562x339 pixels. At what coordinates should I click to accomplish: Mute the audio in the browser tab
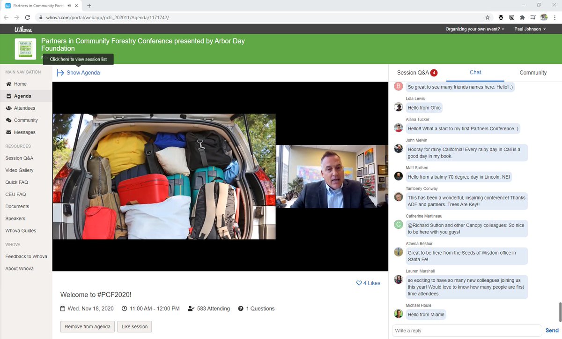[69, 6]
